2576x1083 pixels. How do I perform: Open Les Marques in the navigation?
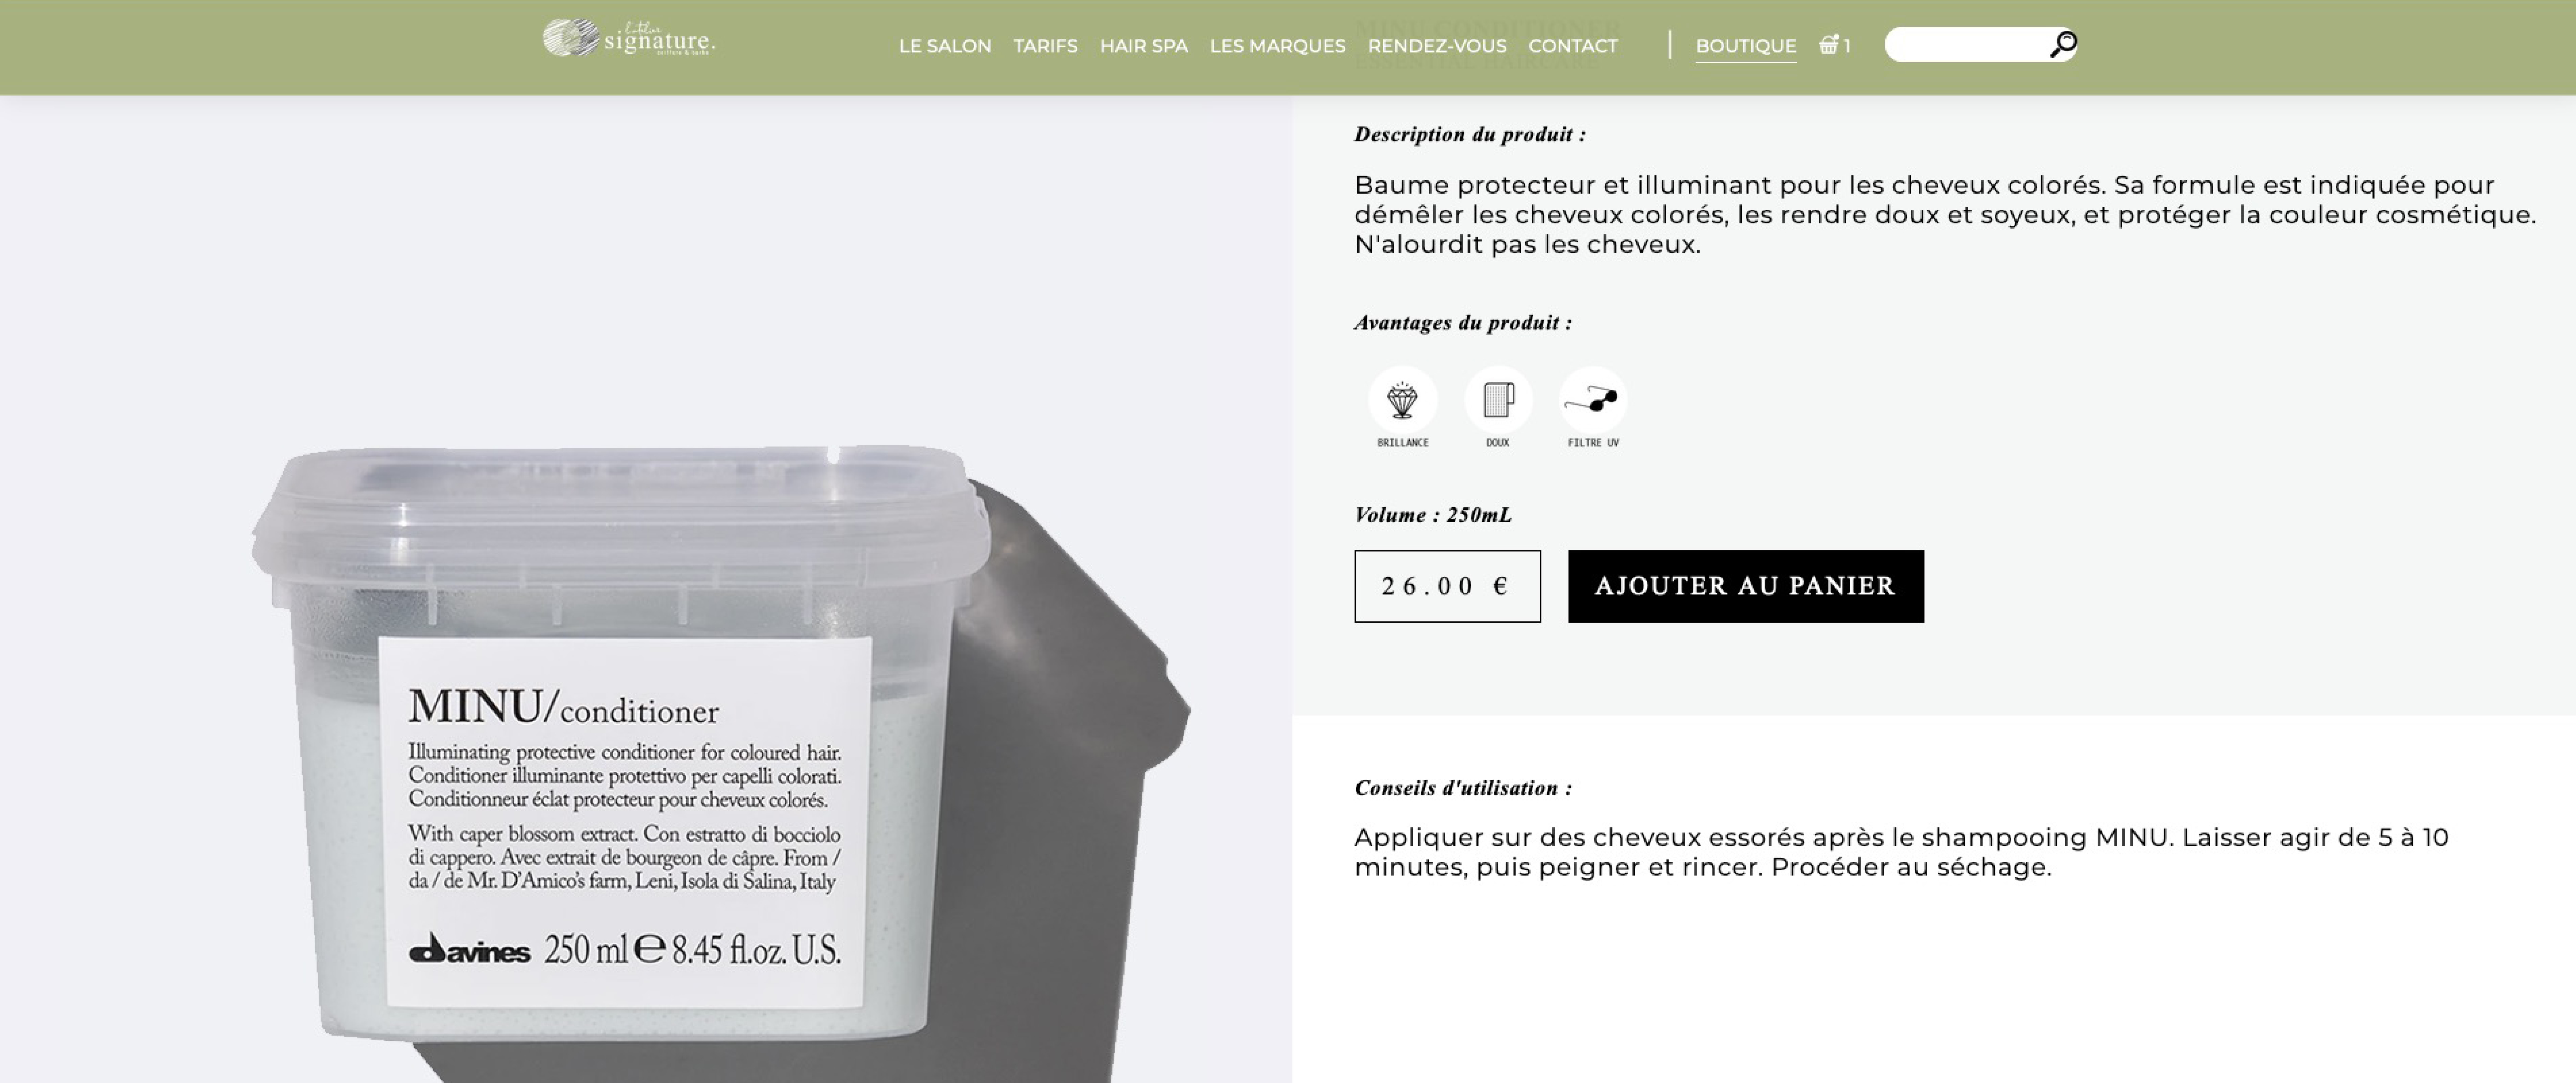1277,46
